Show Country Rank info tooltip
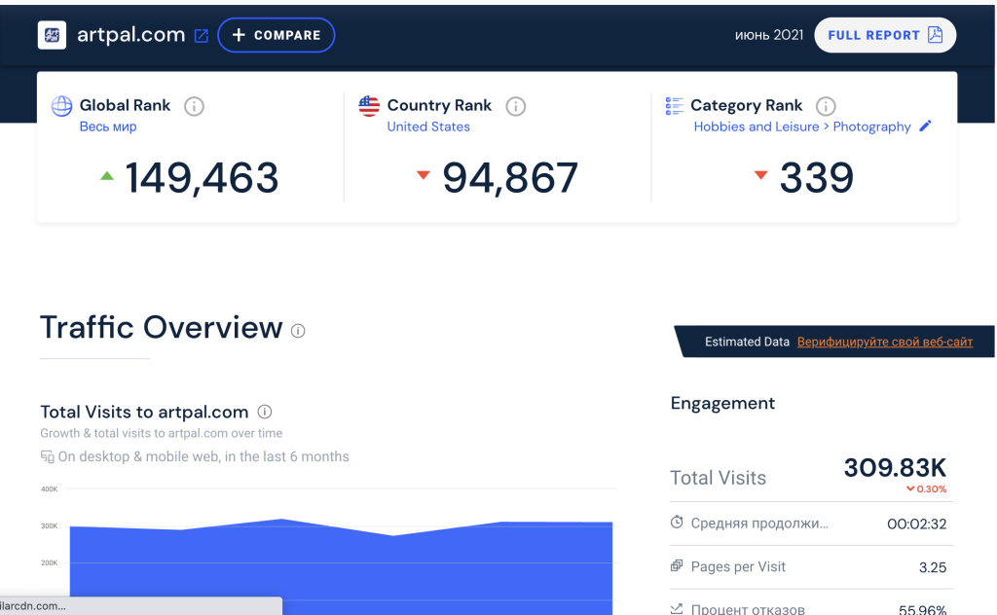 [516, 106]
